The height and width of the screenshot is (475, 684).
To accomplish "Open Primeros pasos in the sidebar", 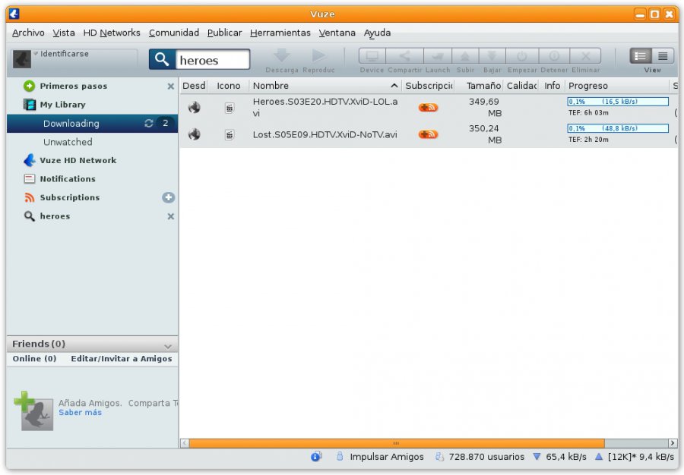I will point(73,86).
